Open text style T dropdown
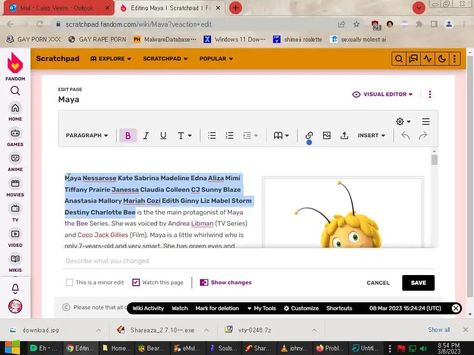 click(185, 135)
